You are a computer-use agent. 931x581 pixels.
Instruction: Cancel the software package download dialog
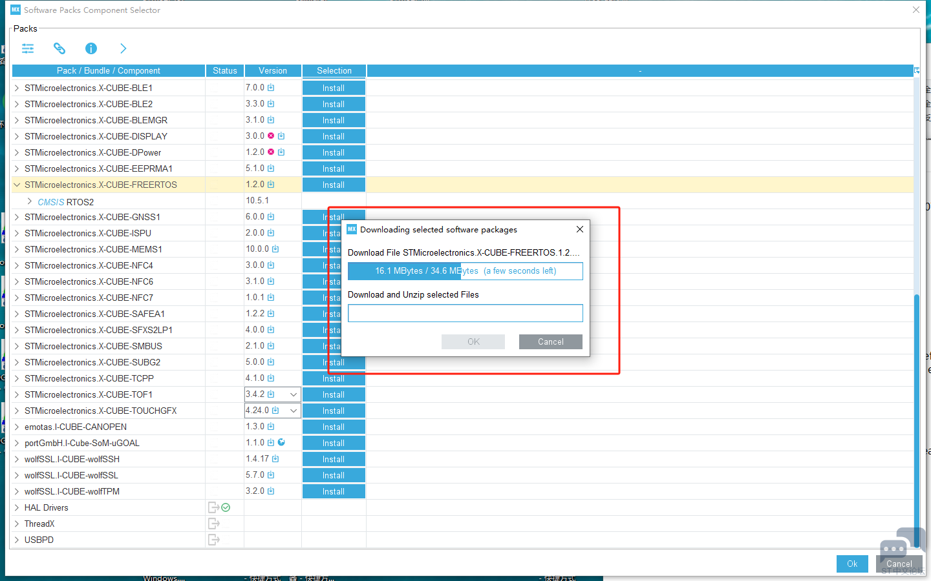pyautogui.click(x=551, y=341)
